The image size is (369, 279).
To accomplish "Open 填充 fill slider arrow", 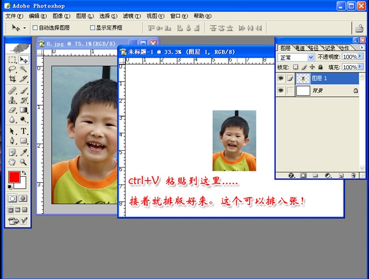I will click(x=360, y=67).
